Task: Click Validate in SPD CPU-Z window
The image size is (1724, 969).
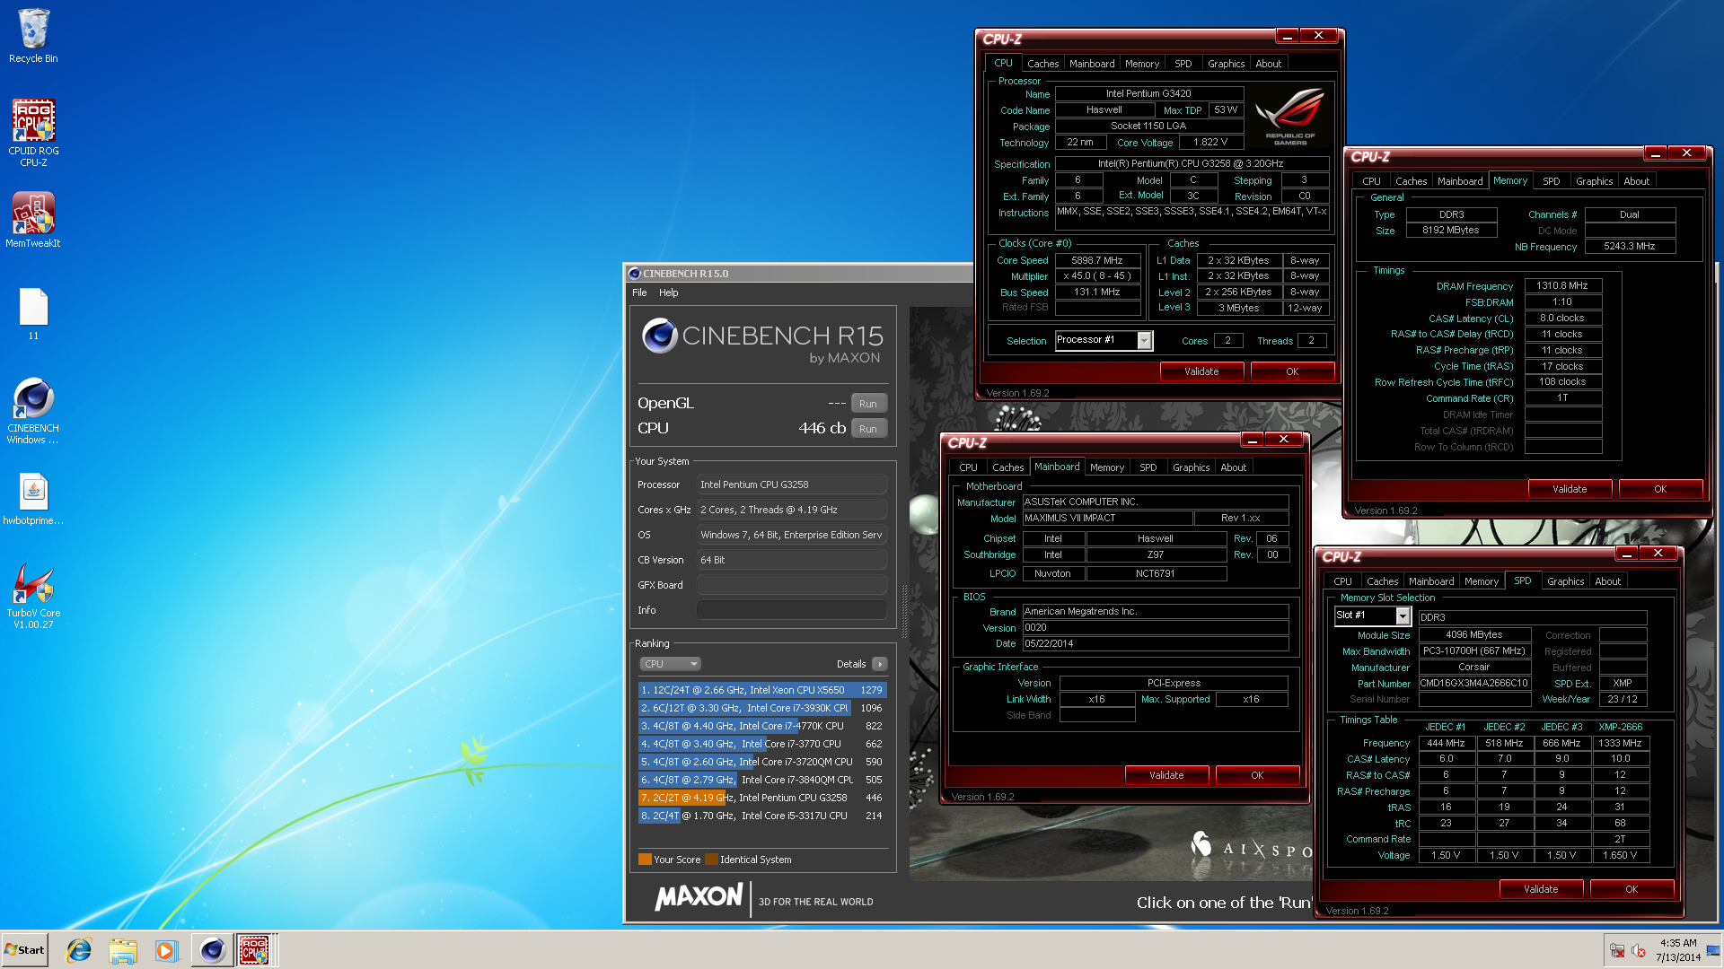Action: point(1541,889)
